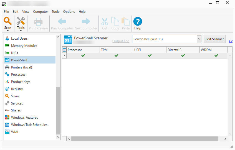This screenshot has width=235, height=150.
Task: Click the grid selector icon in table header
Action: point(64,50)
